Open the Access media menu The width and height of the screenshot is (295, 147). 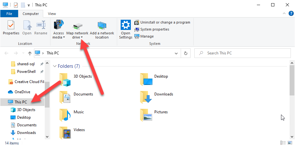click(58, 29)
